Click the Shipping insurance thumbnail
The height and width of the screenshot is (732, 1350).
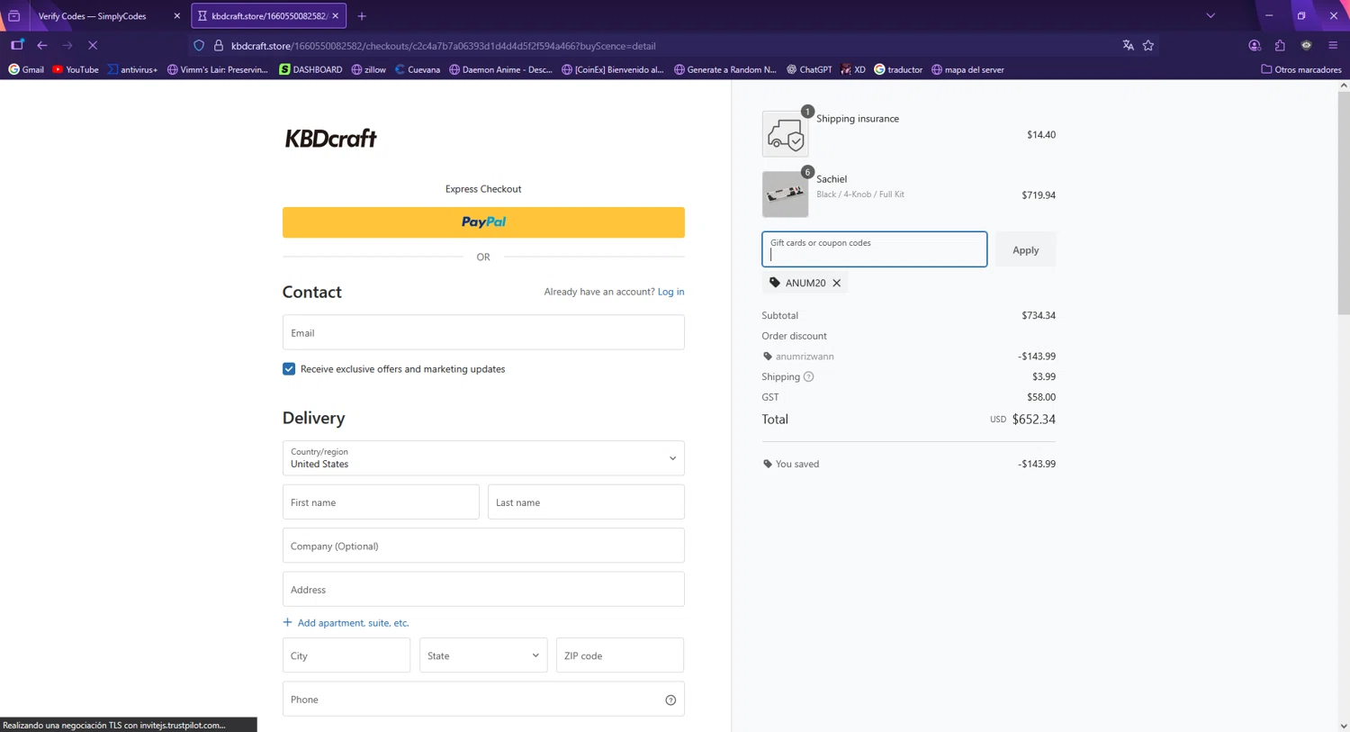[785, 134]
